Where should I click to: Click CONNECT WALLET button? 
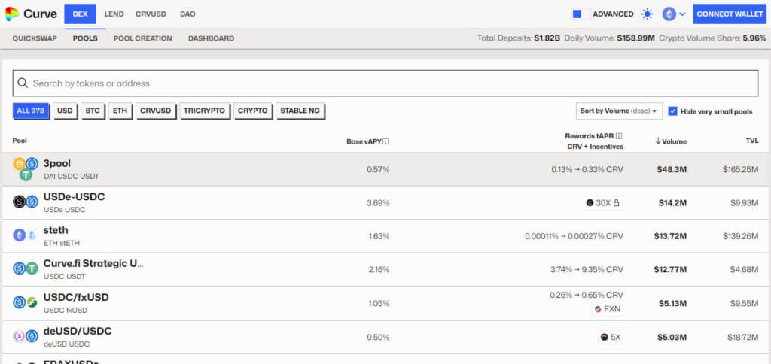coord(730,14)
